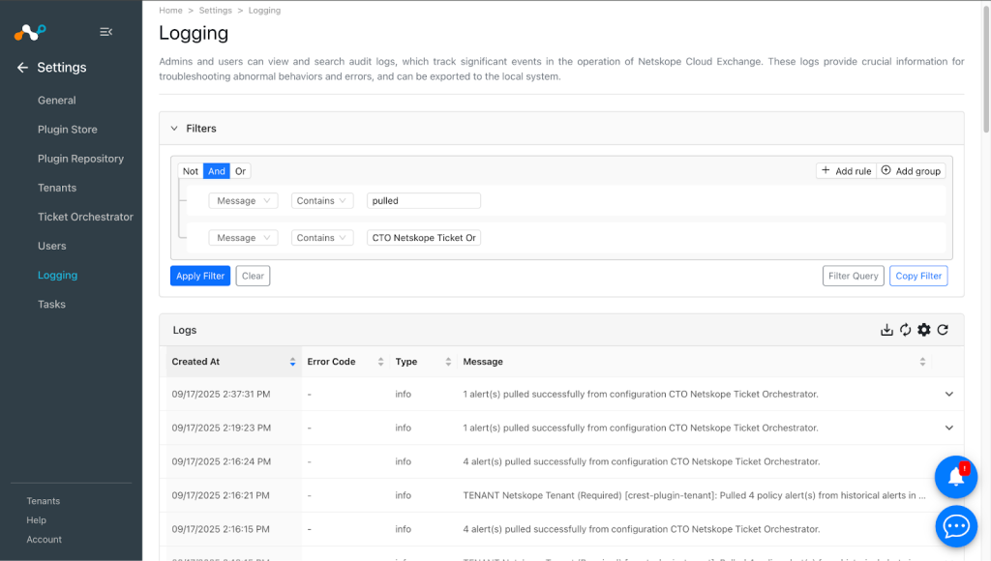Click 'info' type in 2:37:31 PM row
The width and height of the screenshot is (991, 561).
404,395
